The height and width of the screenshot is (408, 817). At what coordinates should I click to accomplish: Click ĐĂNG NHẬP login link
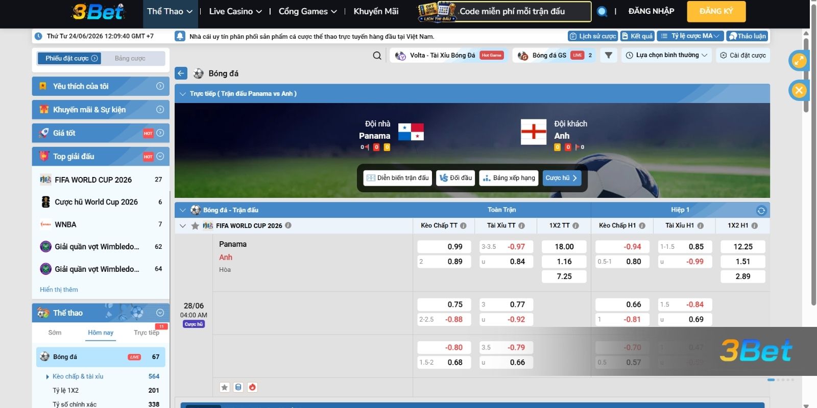(x=651, y=11)
